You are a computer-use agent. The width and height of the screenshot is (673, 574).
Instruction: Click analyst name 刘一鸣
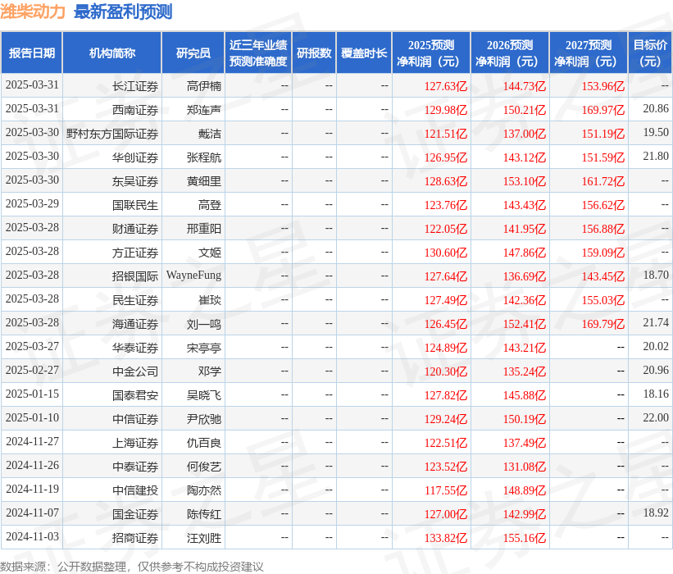pyautogui.click(x=204, y=324)
